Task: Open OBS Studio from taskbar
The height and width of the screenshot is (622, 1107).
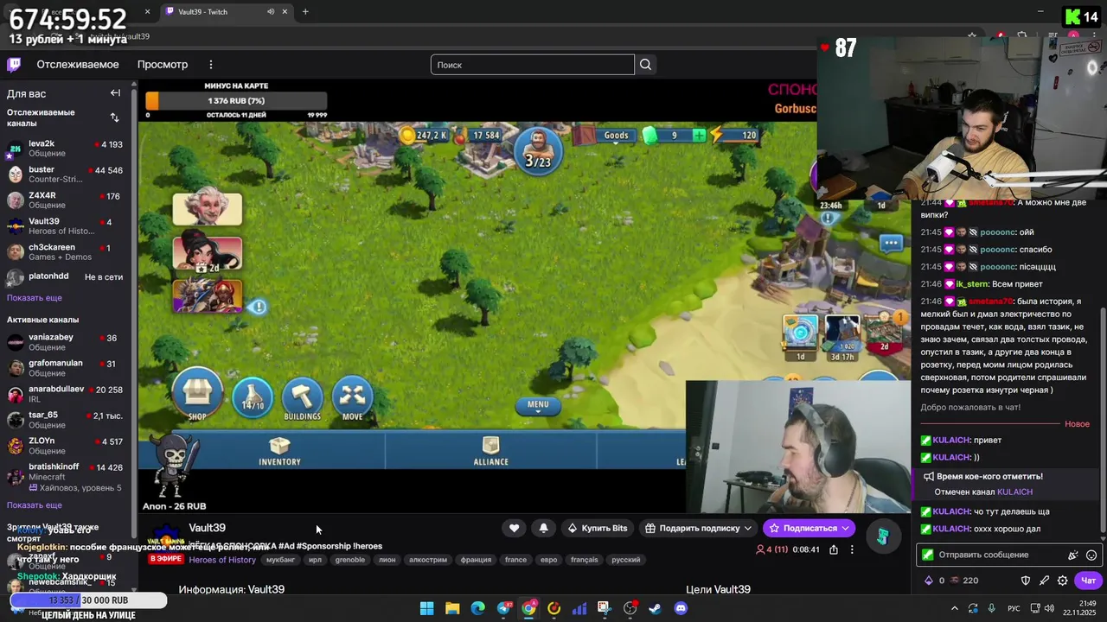Action: tap(630, 608)
